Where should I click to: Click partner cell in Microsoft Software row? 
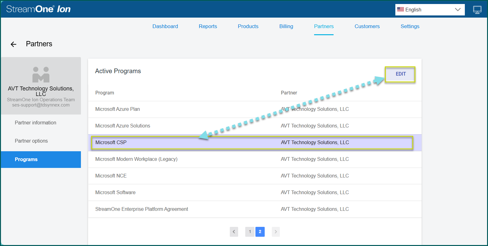315,193
